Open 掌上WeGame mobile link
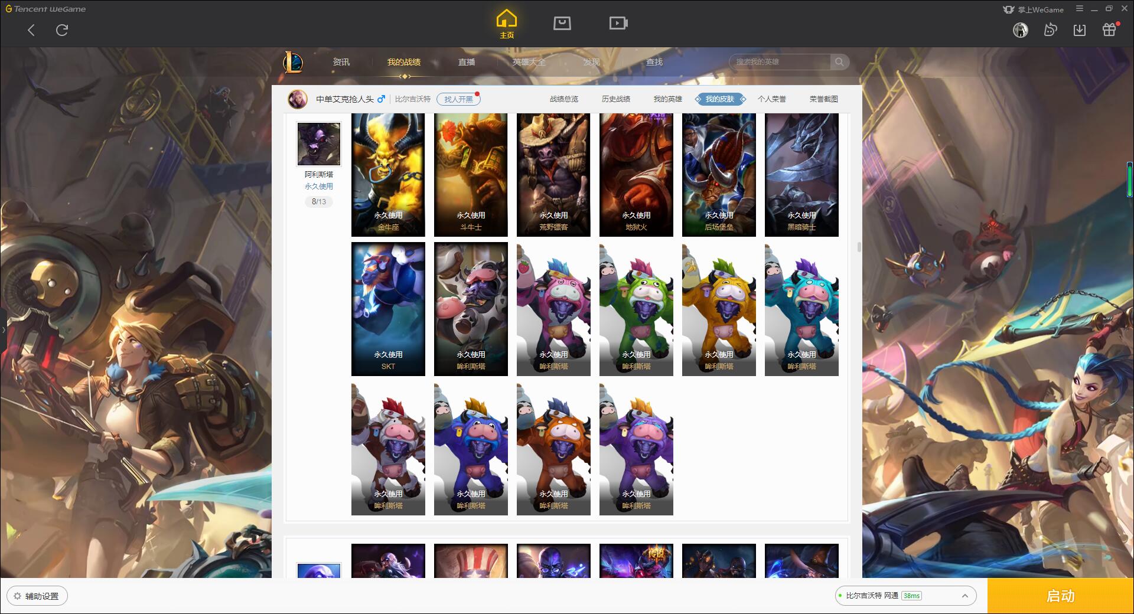The image size is (1134, 614). (x=1032, y=9)
